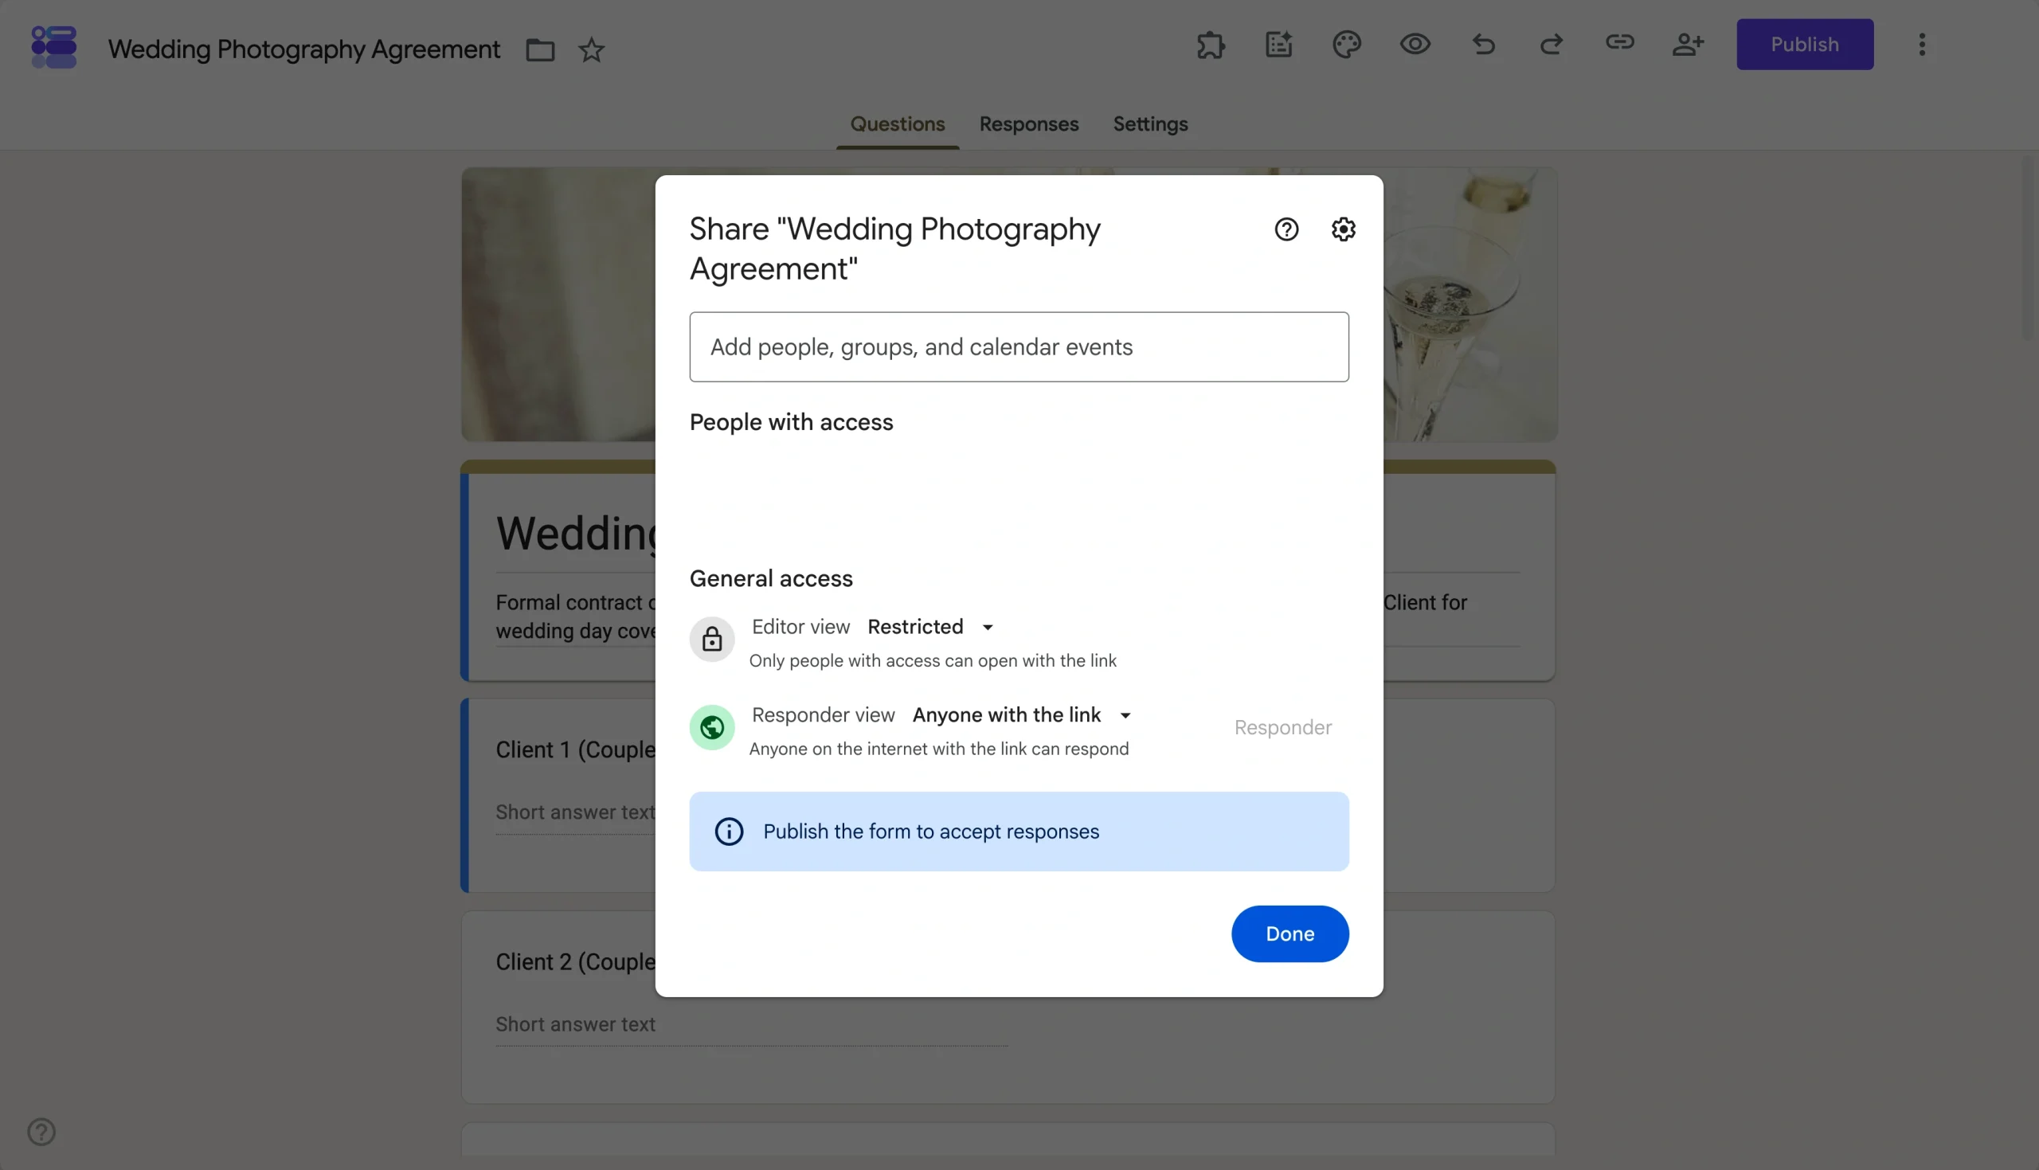The height and width of the screenshot is (1170, 2039).
Task: Click the Publish button
Action: pyautogui.click(x=1804, y=44)
